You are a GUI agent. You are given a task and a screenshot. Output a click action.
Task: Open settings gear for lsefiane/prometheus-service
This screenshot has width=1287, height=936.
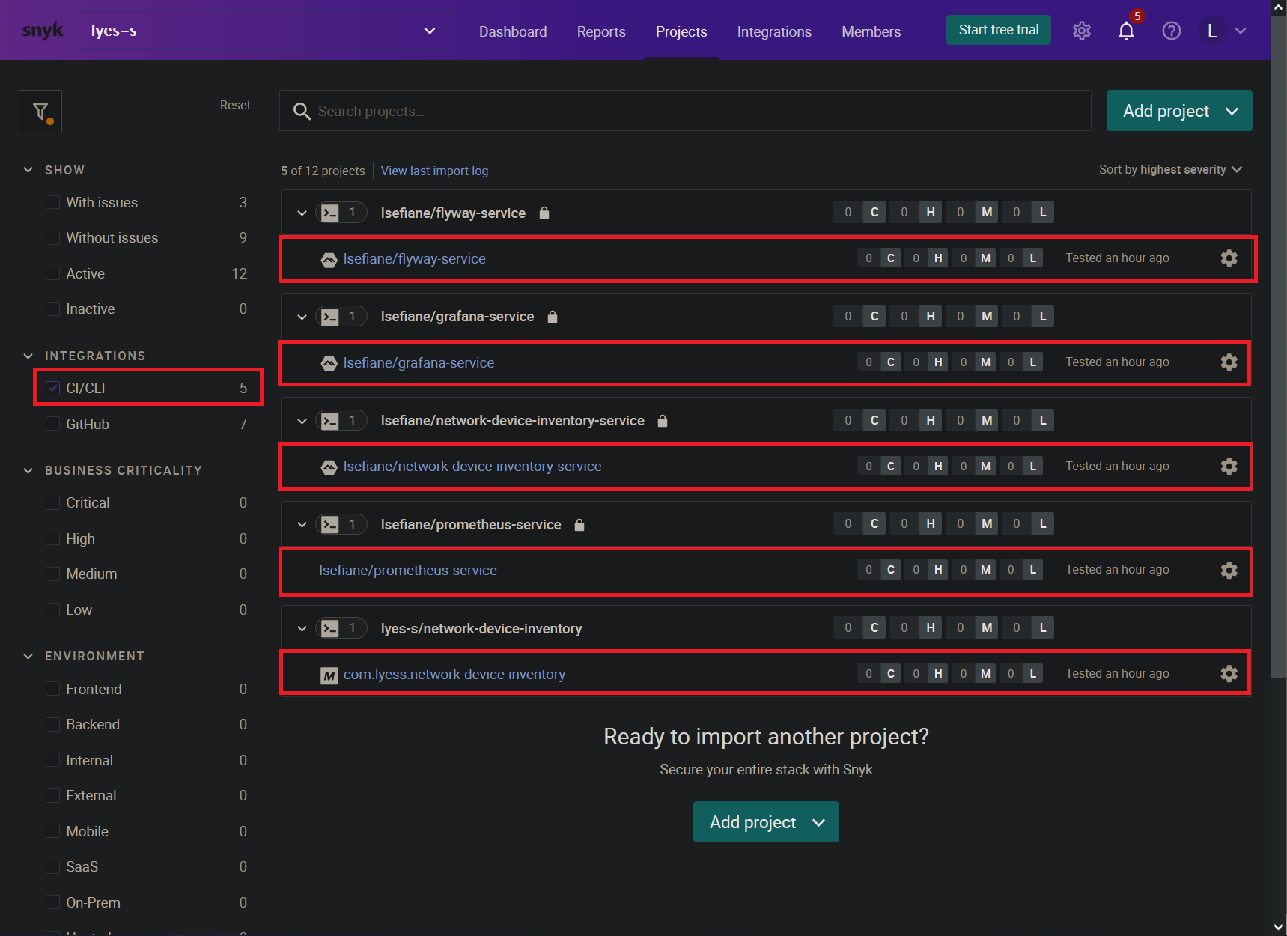[x=1229, y=571]
